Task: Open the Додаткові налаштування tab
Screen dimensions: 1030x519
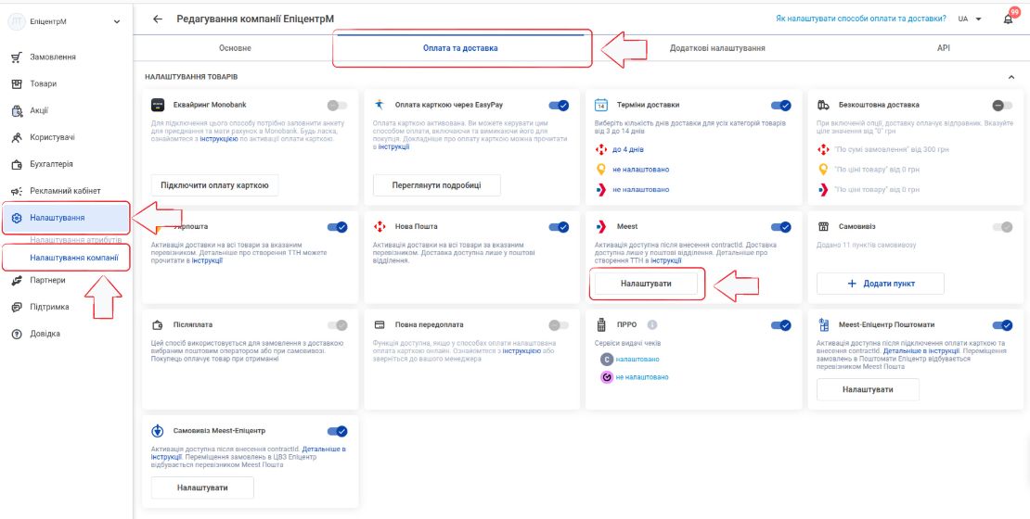Action: click(x=717, y=48)
